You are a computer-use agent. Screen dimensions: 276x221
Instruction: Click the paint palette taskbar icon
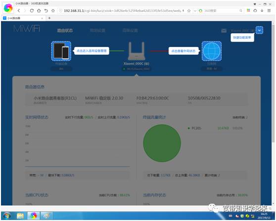(x=46, y=216)
